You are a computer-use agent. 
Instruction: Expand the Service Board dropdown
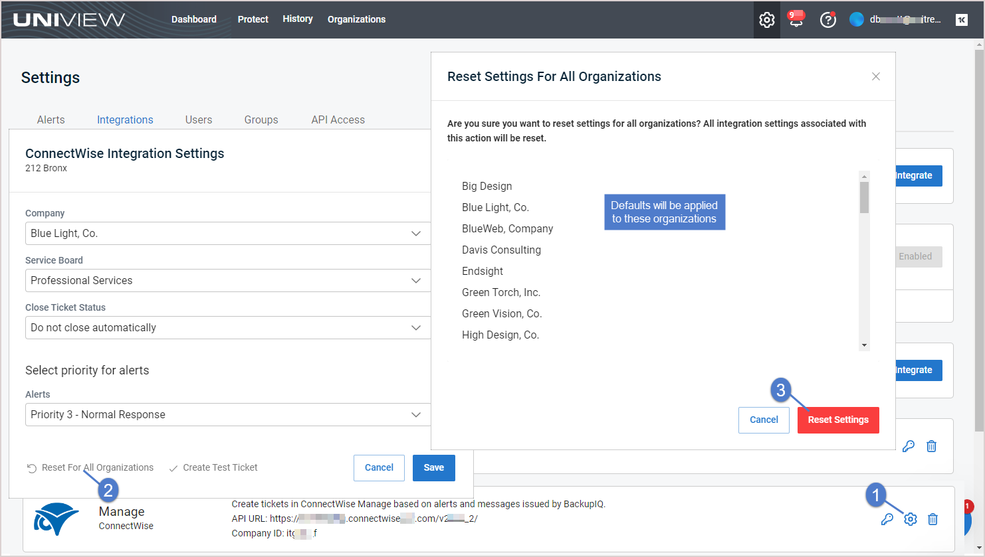pos(228,281)
